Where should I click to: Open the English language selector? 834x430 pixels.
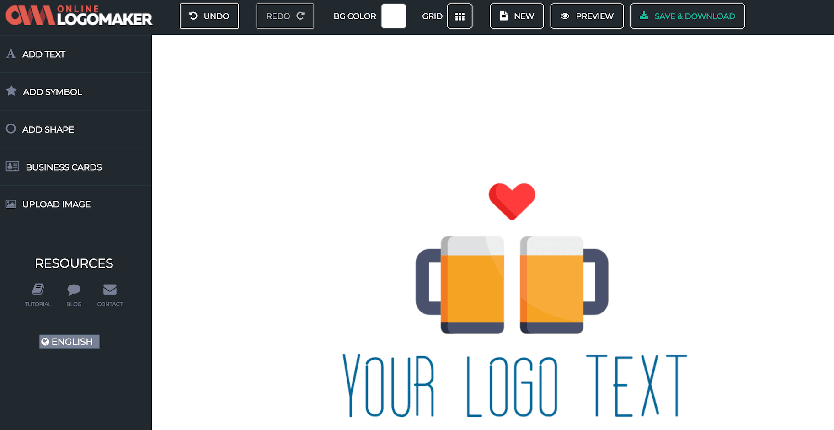[69, 341]
